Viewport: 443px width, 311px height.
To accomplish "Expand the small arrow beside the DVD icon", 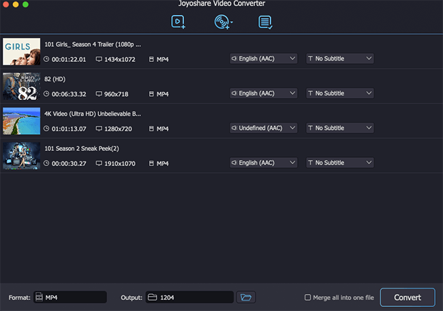I will click(232, 22).
